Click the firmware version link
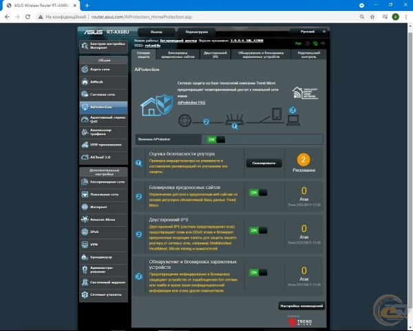Image resolution: width=413 pixels, height=331 pixels. 247,41
